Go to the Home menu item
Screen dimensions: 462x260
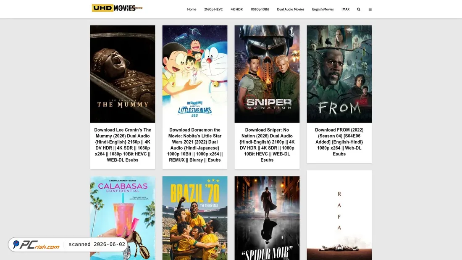tap(192, 9)
